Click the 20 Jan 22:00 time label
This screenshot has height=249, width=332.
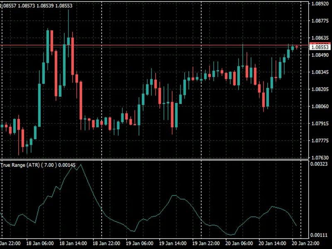coord(305,243)
